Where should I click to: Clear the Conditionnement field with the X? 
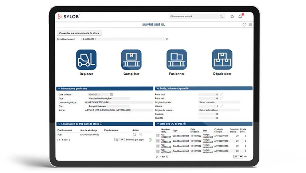tap(167, 39)
